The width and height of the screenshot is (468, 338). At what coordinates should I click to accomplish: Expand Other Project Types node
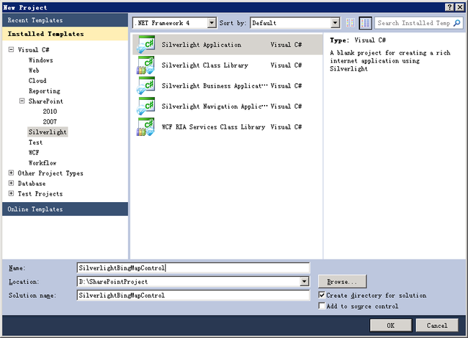(x=11, y=173)
